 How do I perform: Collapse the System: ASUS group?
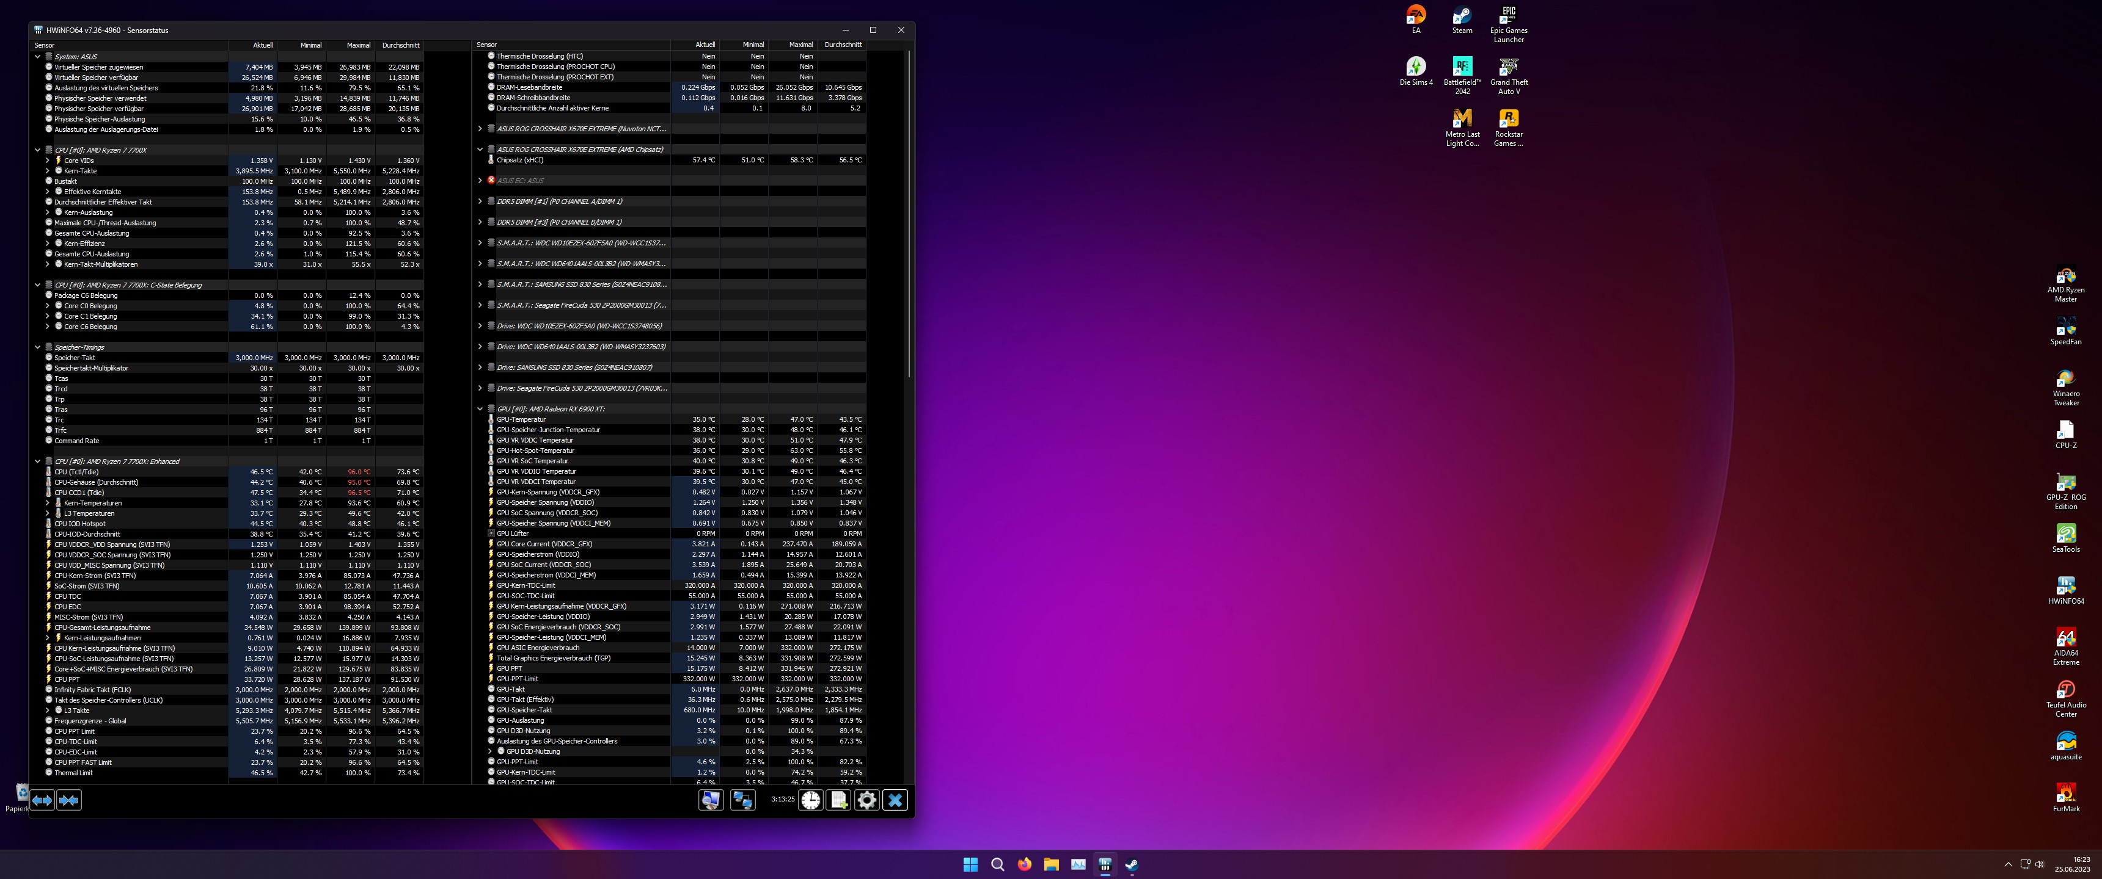pyautogui.click(x=37, y=57)
